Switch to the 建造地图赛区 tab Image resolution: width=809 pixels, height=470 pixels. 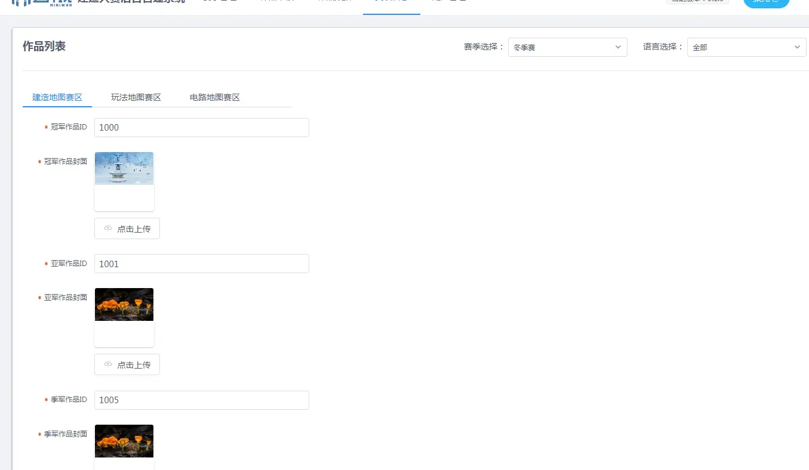click(x=57, y=97)
